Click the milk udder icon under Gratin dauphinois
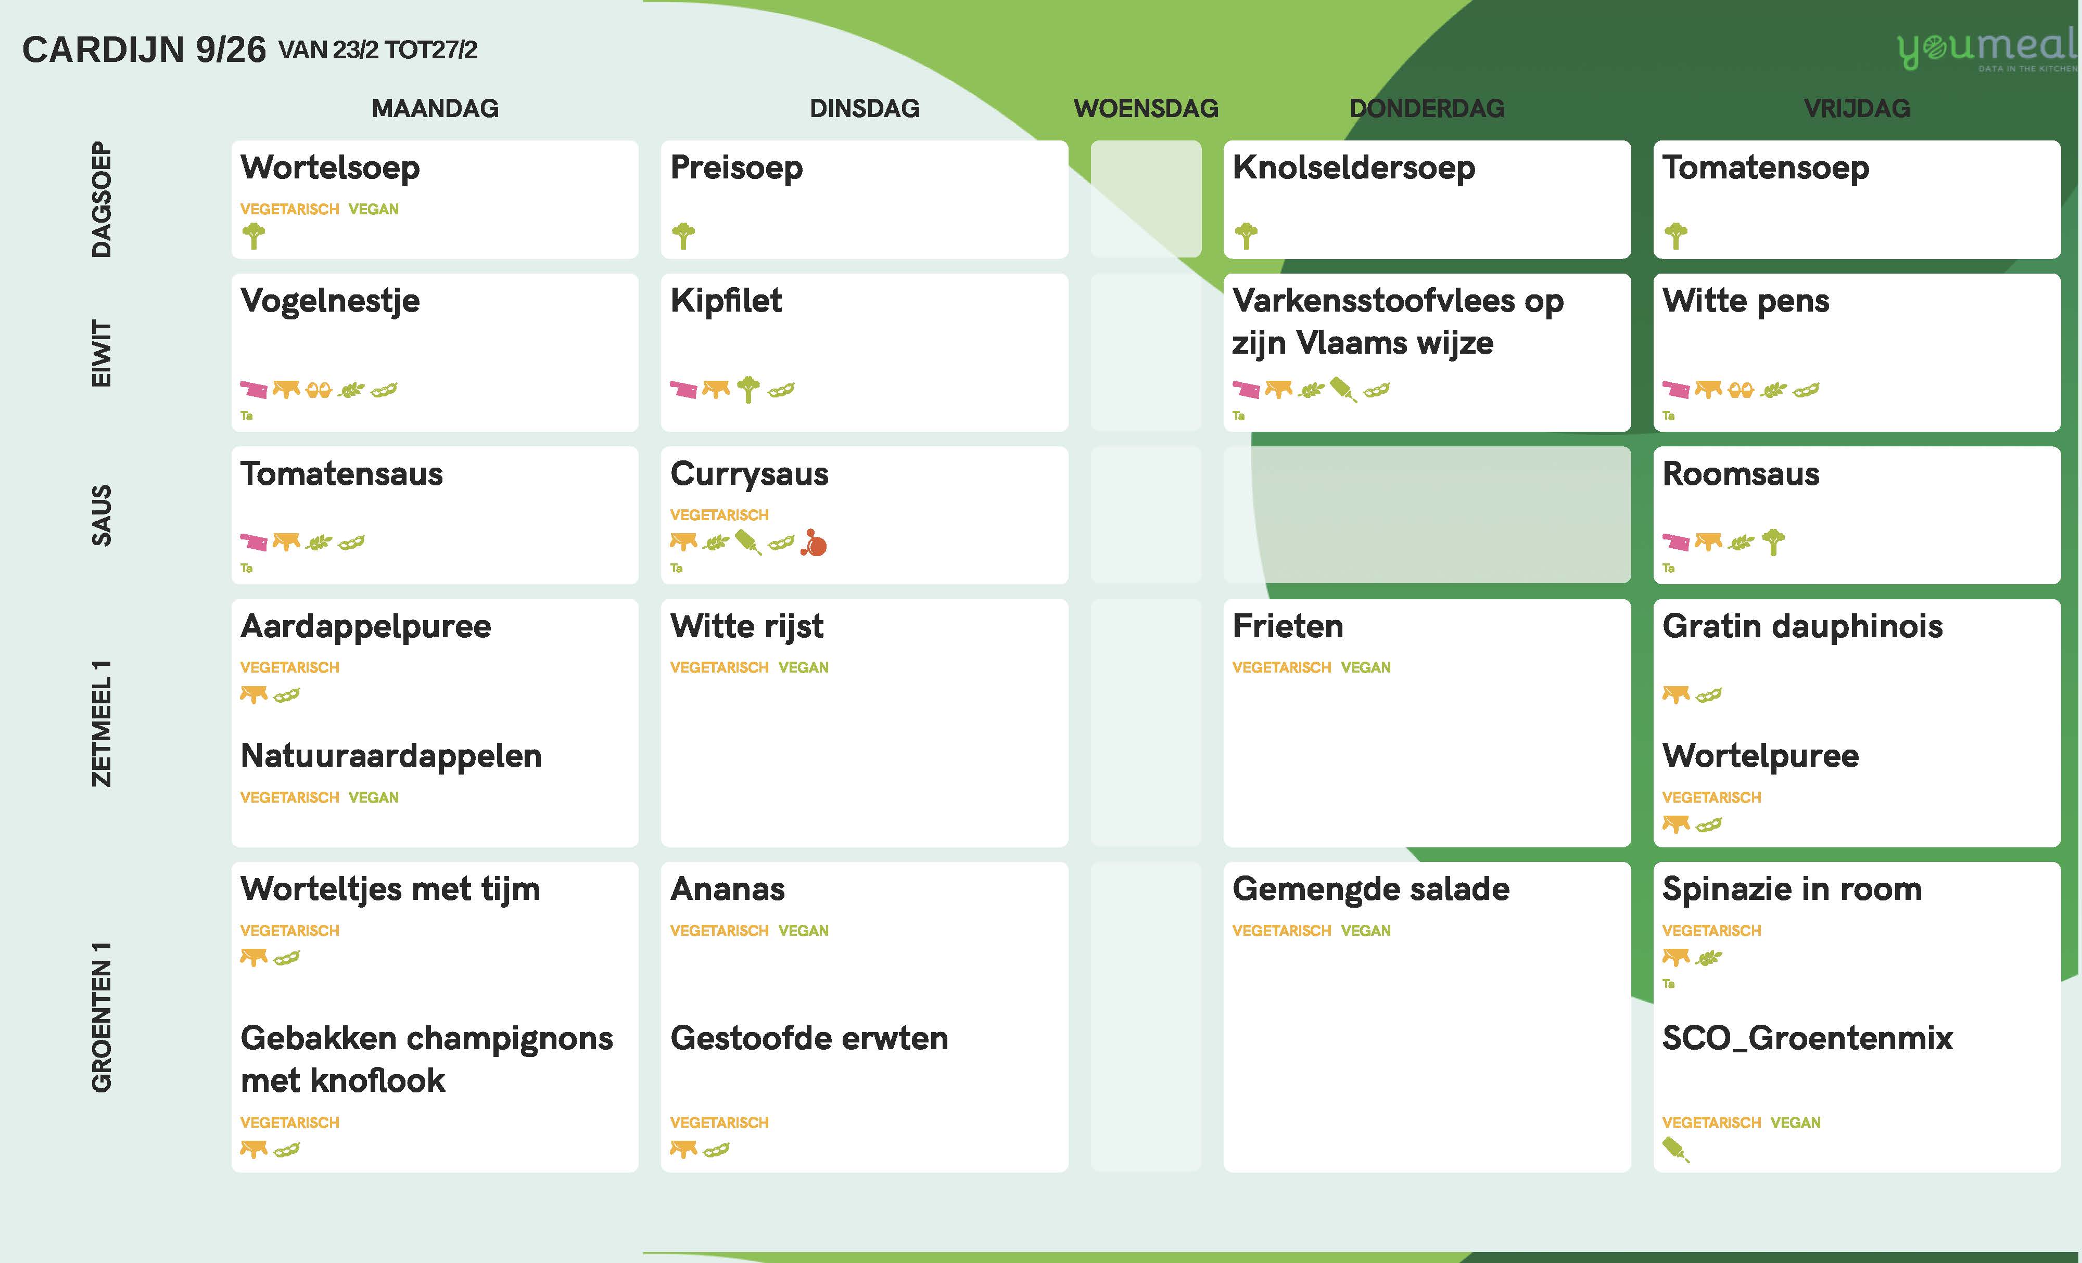Image resolution: width=2082 pixels, height=1263 pixels. [1675, 695]
